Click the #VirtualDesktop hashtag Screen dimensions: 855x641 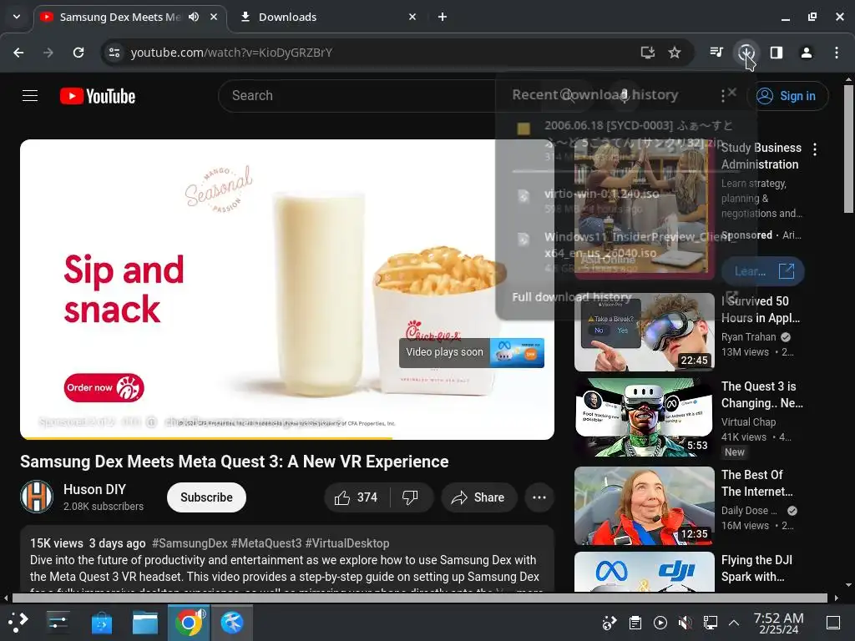pyautogui.click(x=347, y=543)
